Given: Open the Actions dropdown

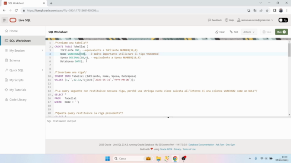Looking at the screenshot, I should (x=249, y=32).
